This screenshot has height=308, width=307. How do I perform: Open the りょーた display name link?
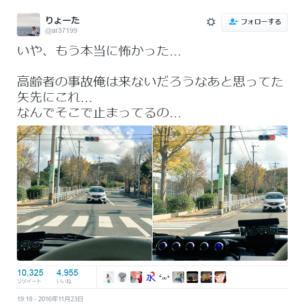[62, 20]
